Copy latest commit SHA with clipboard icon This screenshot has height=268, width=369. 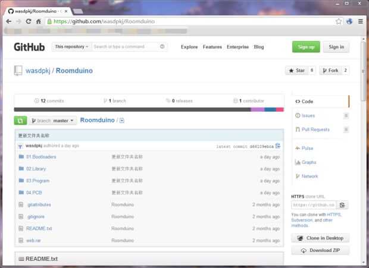[278, 146]
